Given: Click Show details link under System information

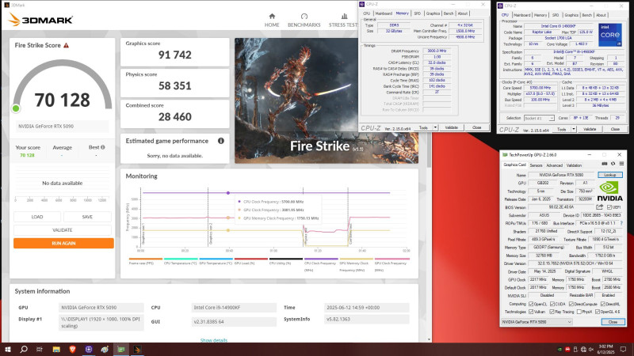Looking at the screenshot, I should tap(214, 340).
